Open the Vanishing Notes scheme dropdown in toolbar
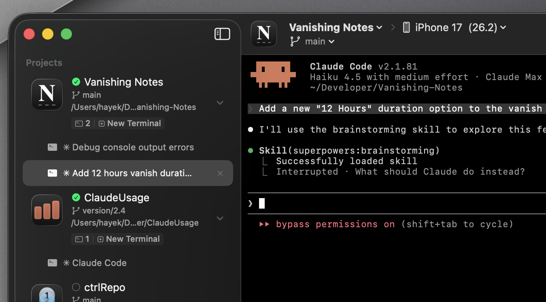This screenshot has height=302, width=546. coord(336,27)
